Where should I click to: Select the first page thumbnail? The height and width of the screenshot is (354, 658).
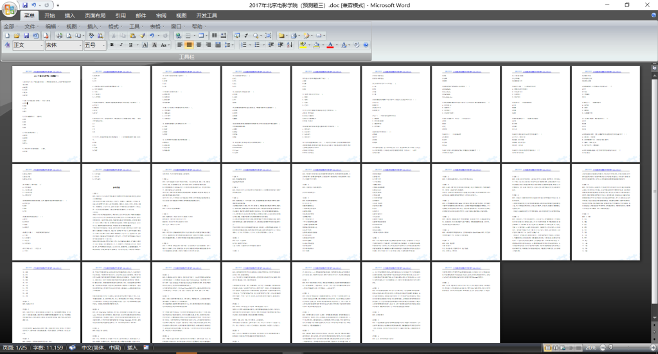47,114
